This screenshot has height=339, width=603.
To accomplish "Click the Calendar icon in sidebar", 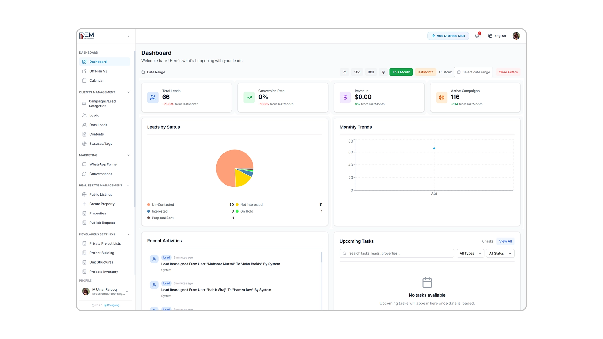I will click(84, 81).
